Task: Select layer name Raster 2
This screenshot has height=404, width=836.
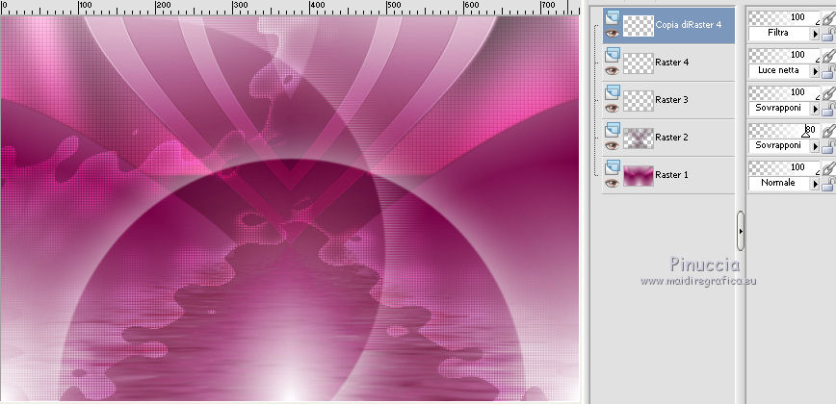Action: click(672, 138)
